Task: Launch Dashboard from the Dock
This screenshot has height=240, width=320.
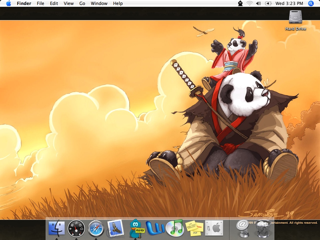Action: (76, 228)
